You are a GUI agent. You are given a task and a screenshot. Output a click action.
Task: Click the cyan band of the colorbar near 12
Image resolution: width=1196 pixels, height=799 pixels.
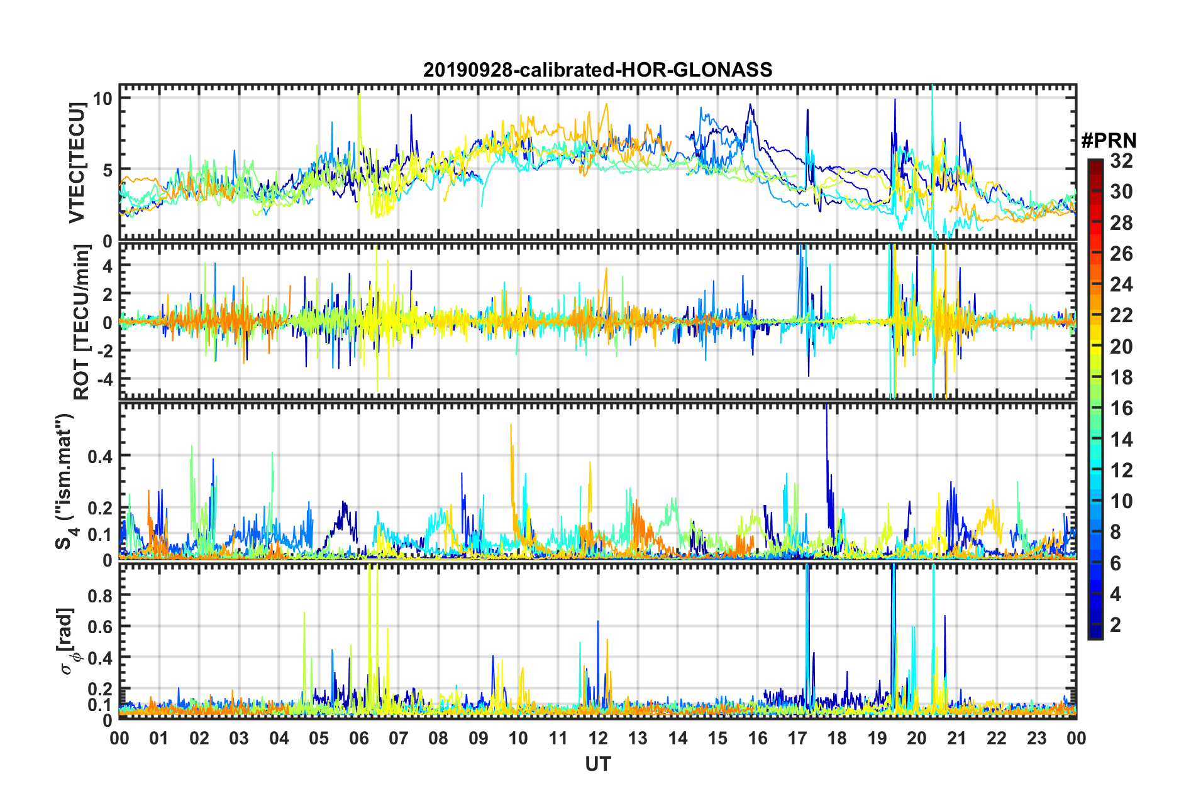coord(1095,470)
